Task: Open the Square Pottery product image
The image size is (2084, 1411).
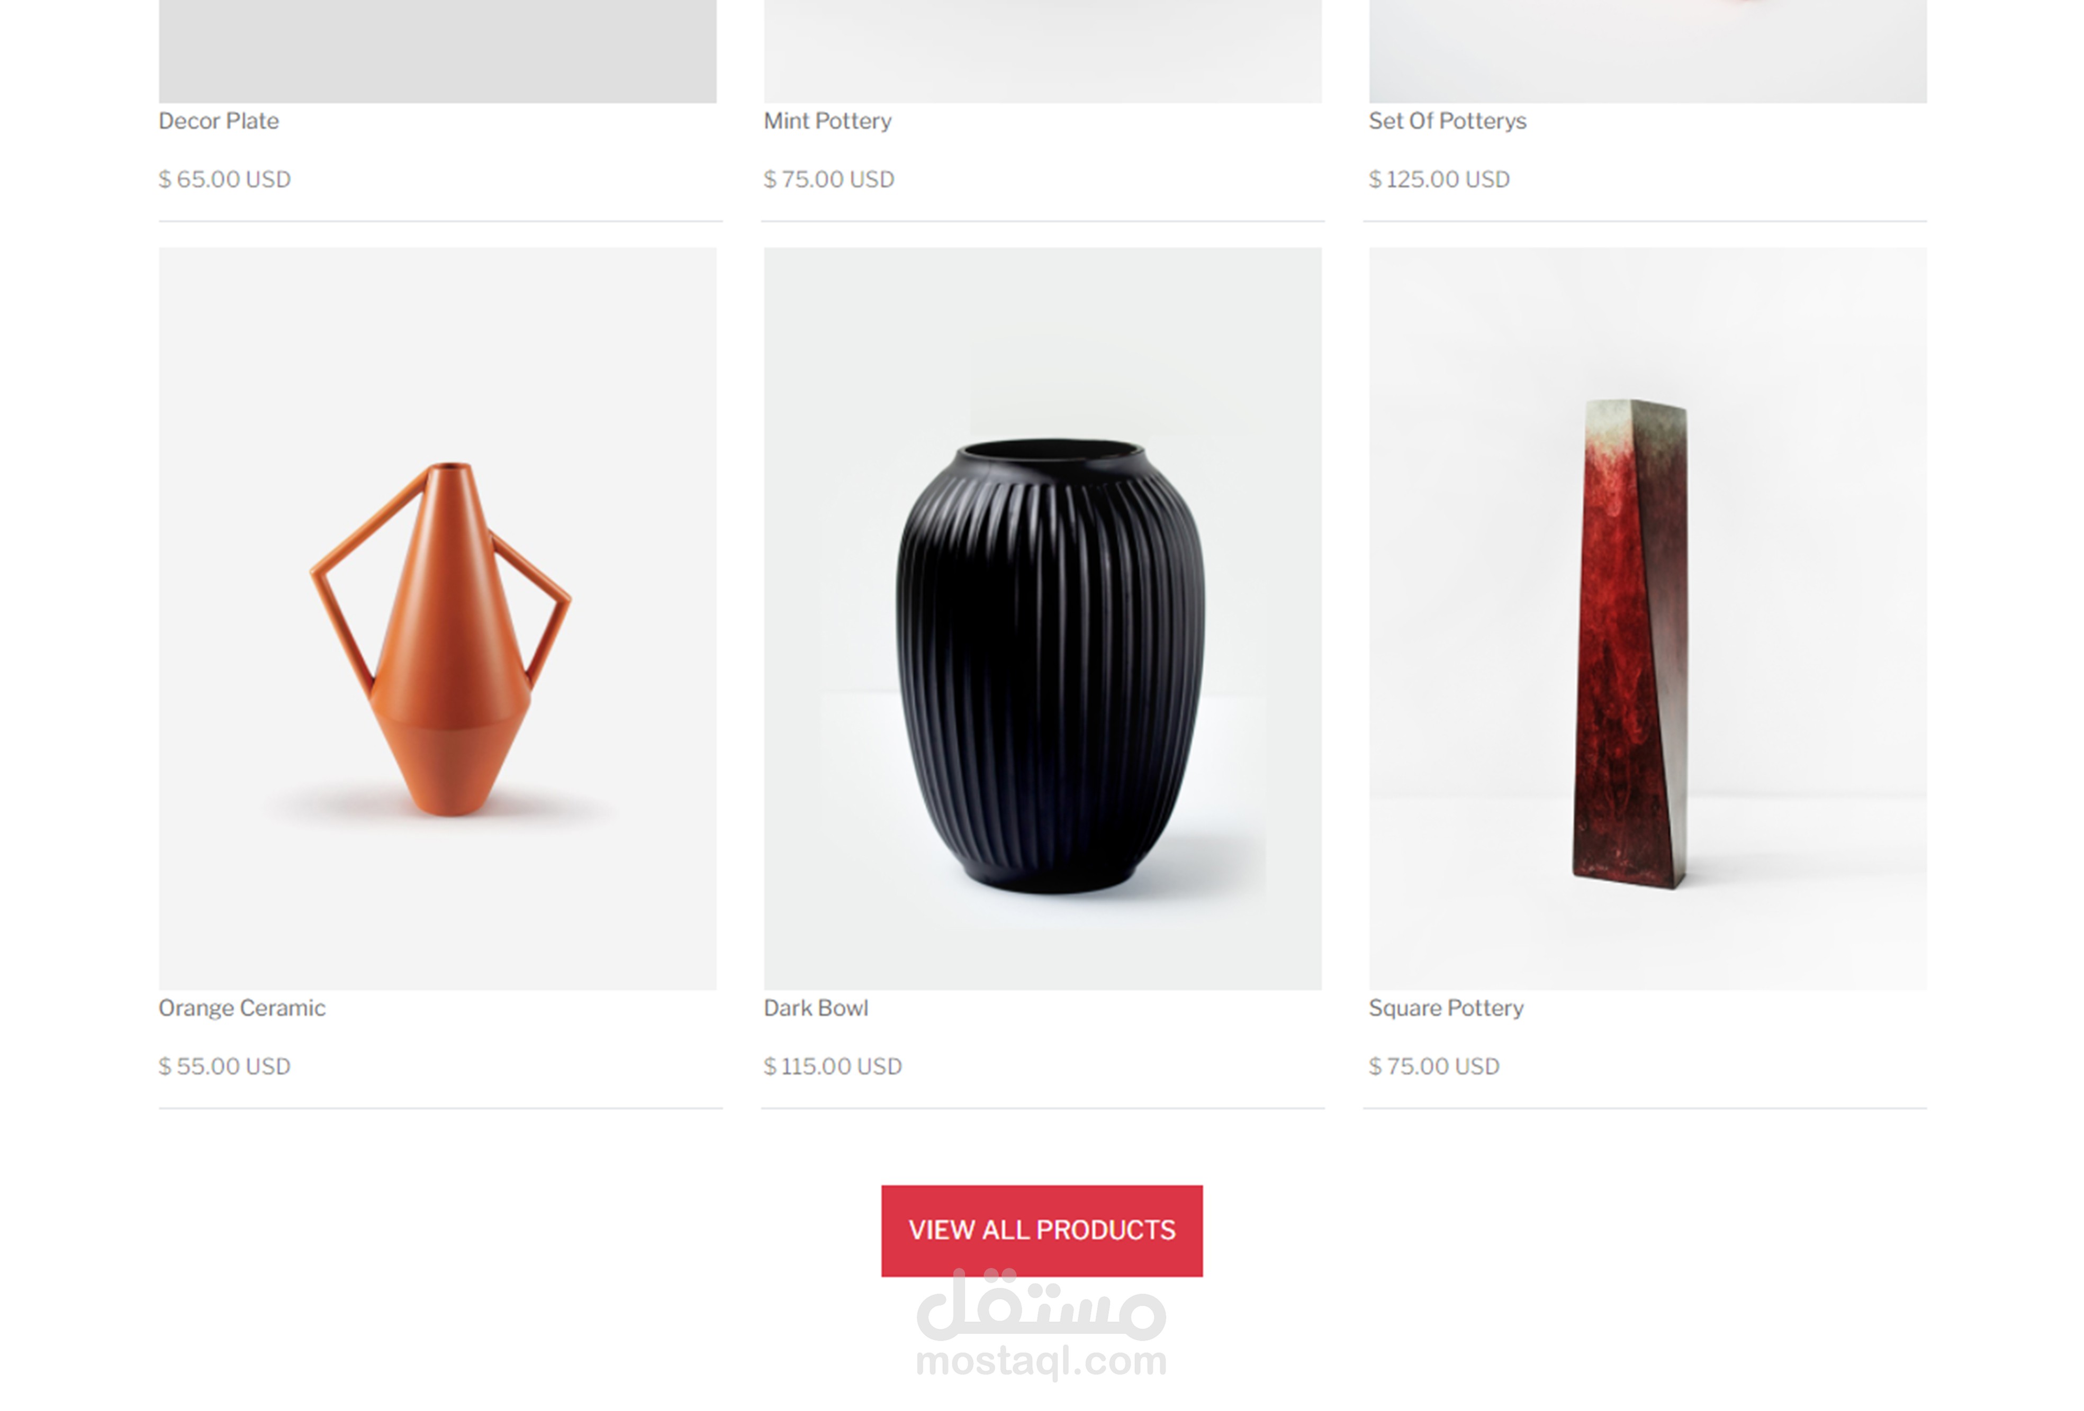Action: [1647, 619]
